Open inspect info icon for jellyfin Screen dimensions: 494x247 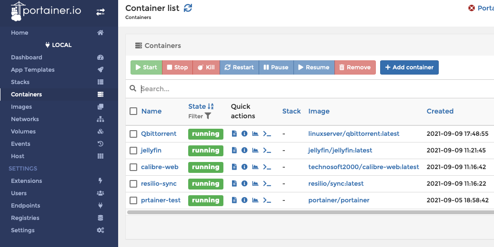[244, 150]
